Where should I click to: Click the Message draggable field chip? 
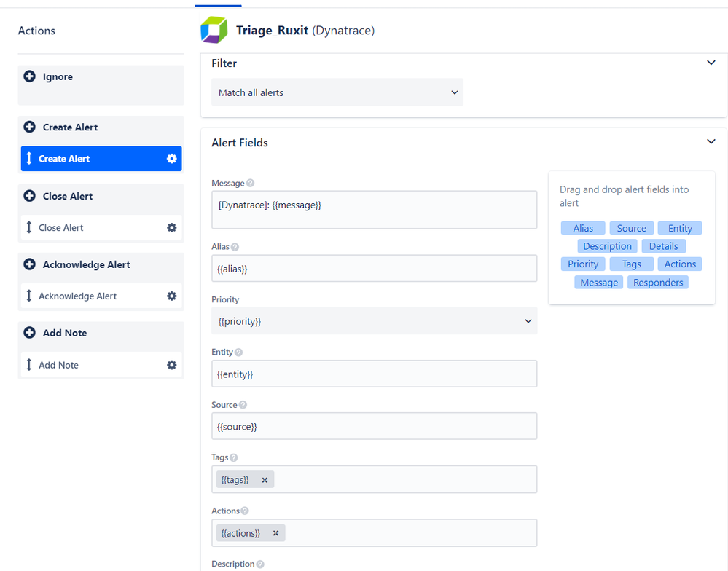coord(599,283)
